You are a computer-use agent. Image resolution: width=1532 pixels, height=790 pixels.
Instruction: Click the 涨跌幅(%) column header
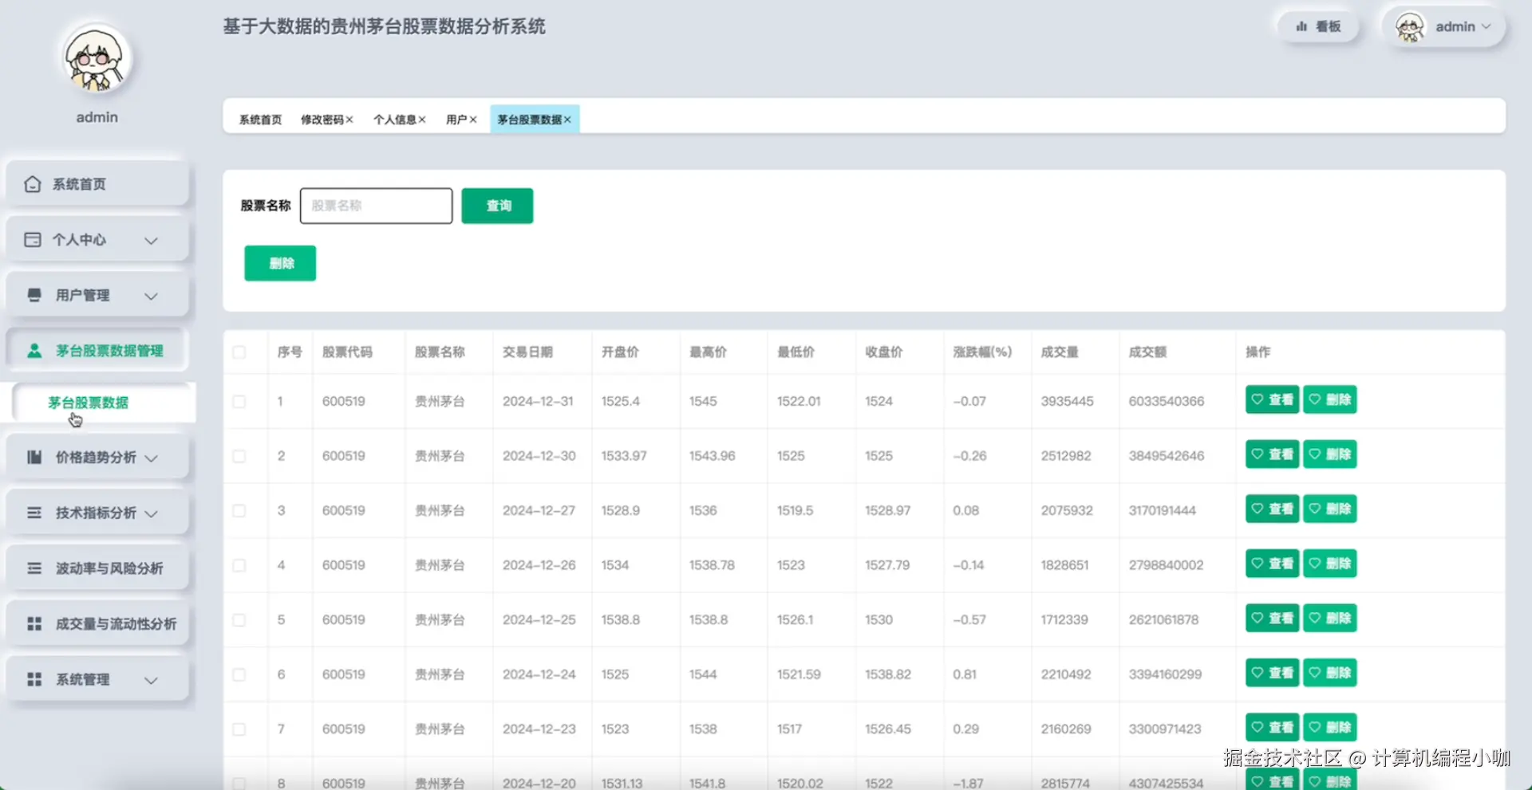tap(982, 352)
